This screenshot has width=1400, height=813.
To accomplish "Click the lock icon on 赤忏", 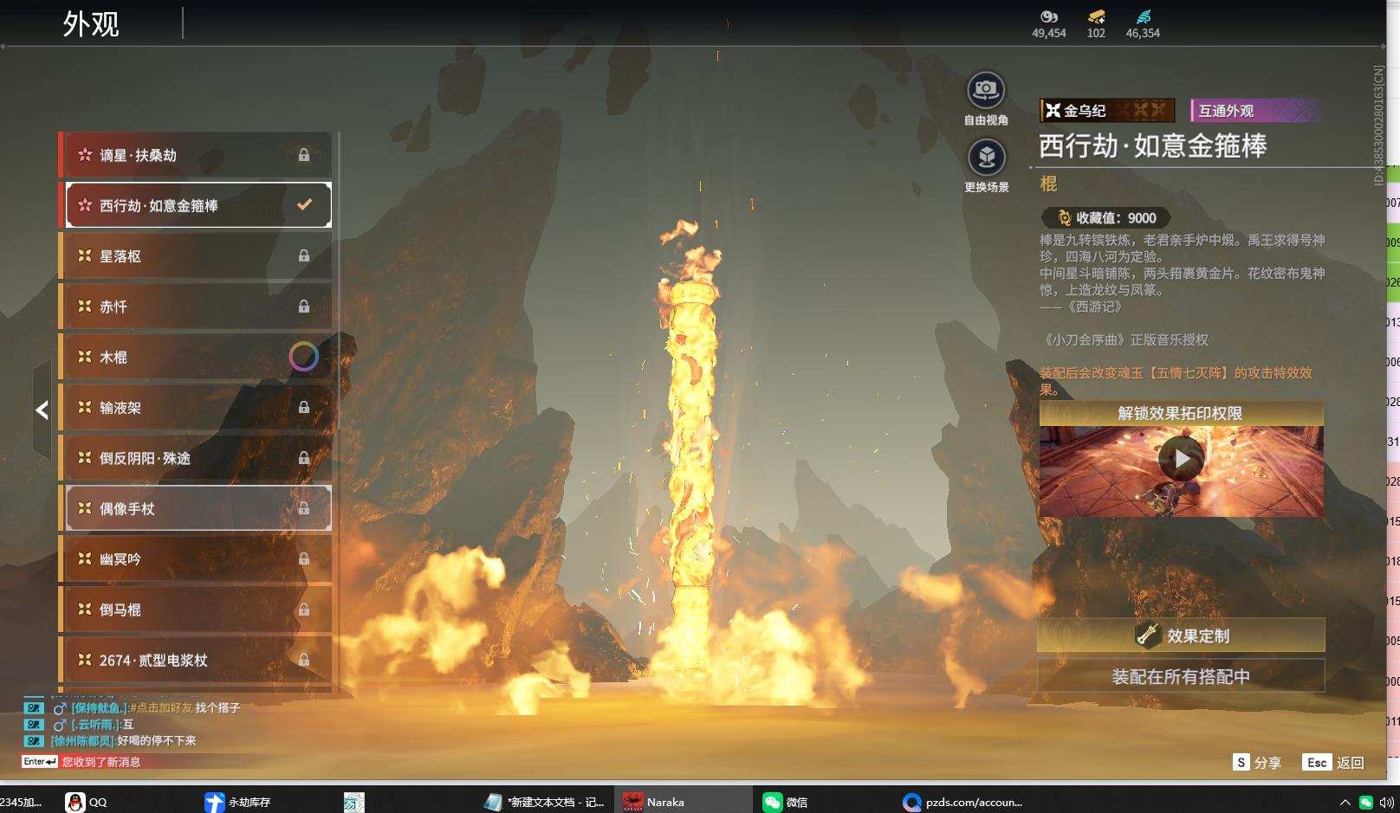I will pyautogui.click(x=304, y=306).
